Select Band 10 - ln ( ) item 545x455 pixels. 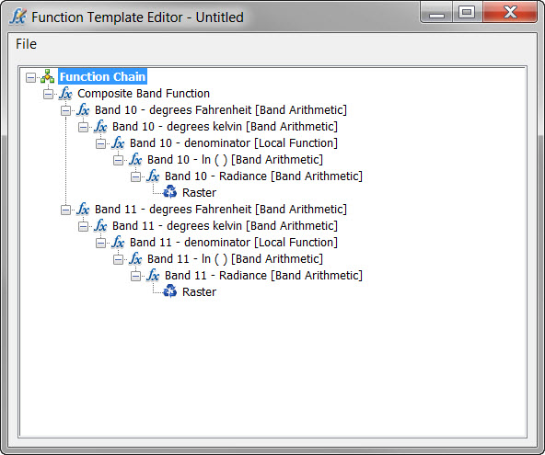pos(235,160)
